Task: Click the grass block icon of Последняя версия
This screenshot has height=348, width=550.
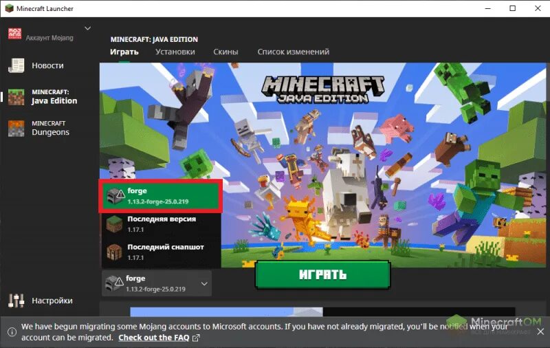Action: point(114,224)
